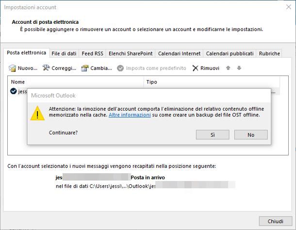Switch to the Rubriche tab

point(269,54)
